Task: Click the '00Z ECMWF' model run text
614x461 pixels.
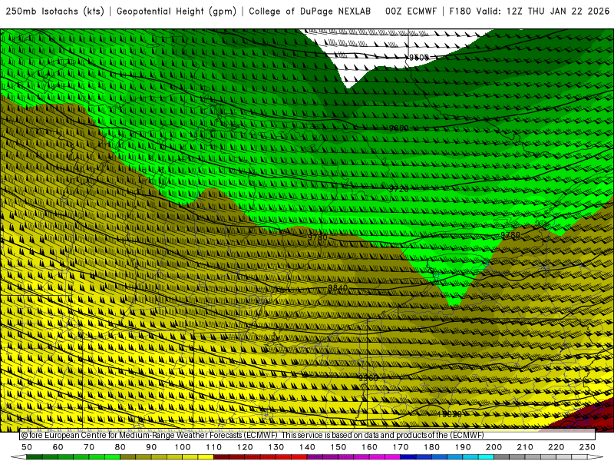Action: pos(411,12)
